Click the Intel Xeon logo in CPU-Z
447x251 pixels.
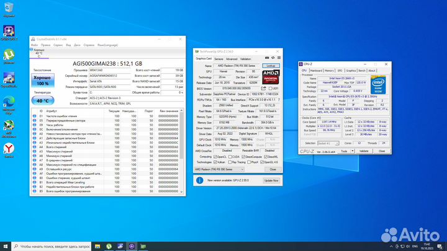(x=378, y=85)
